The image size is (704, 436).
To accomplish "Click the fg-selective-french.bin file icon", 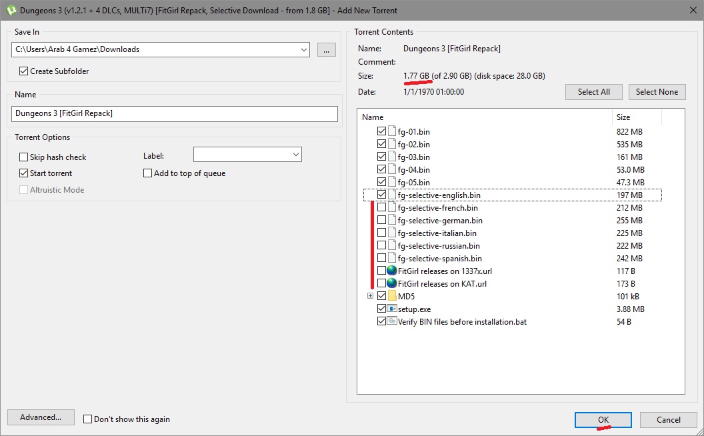I will (392, 208).
